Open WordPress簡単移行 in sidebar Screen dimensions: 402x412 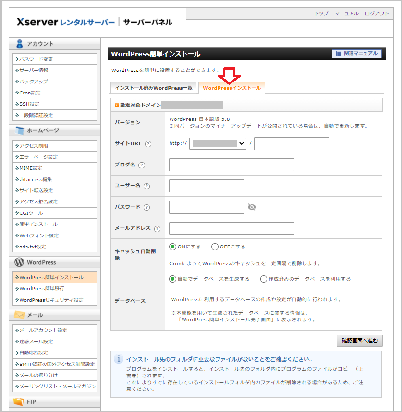click(x=55, y=289)
